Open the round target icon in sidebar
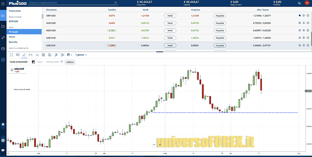312x157 pixels. (x=3, y=140)
